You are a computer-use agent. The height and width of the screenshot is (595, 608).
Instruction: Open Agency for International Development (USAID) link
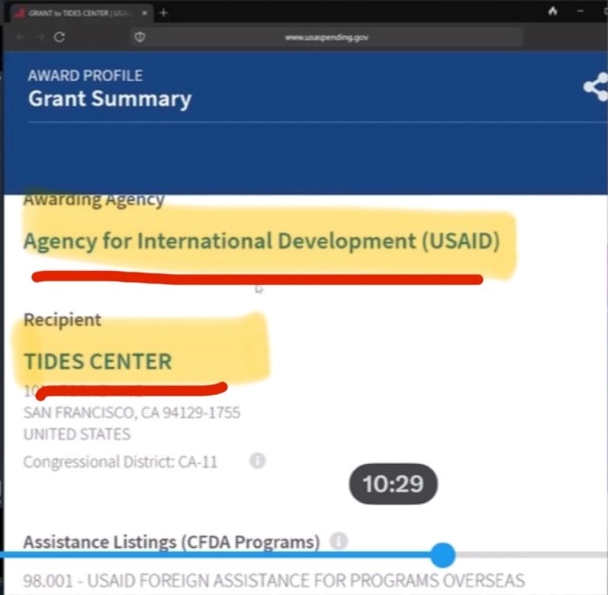point(262,241)
